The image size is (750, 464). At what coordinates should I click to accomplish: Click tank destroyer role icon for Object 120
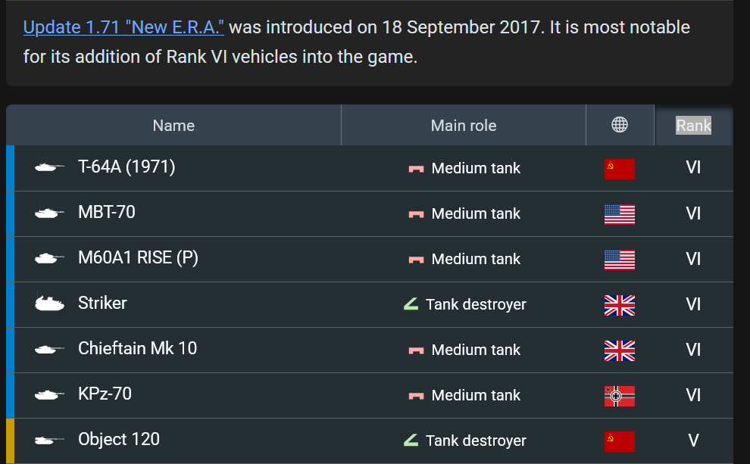click(411, 440)
